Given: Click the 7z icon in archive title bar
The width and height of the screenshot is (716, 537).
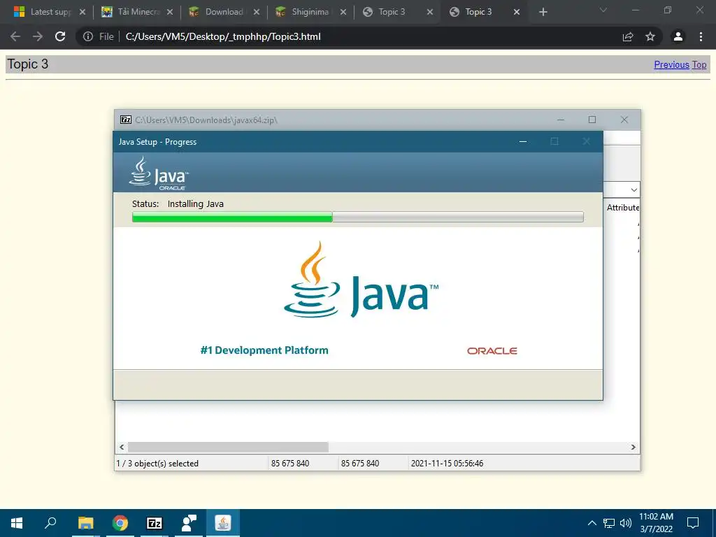Looking at the screenshot, I should (x=126, y=120).
